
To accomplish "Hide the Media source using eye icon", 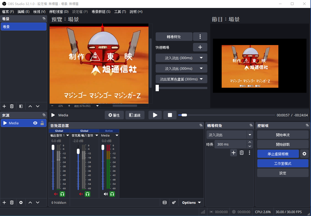I will (x=35, y=123).
